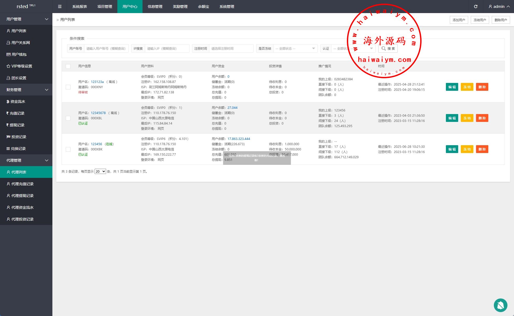
Task: Toggle the select-all checkbox in table header
Action: pos(68,66)
